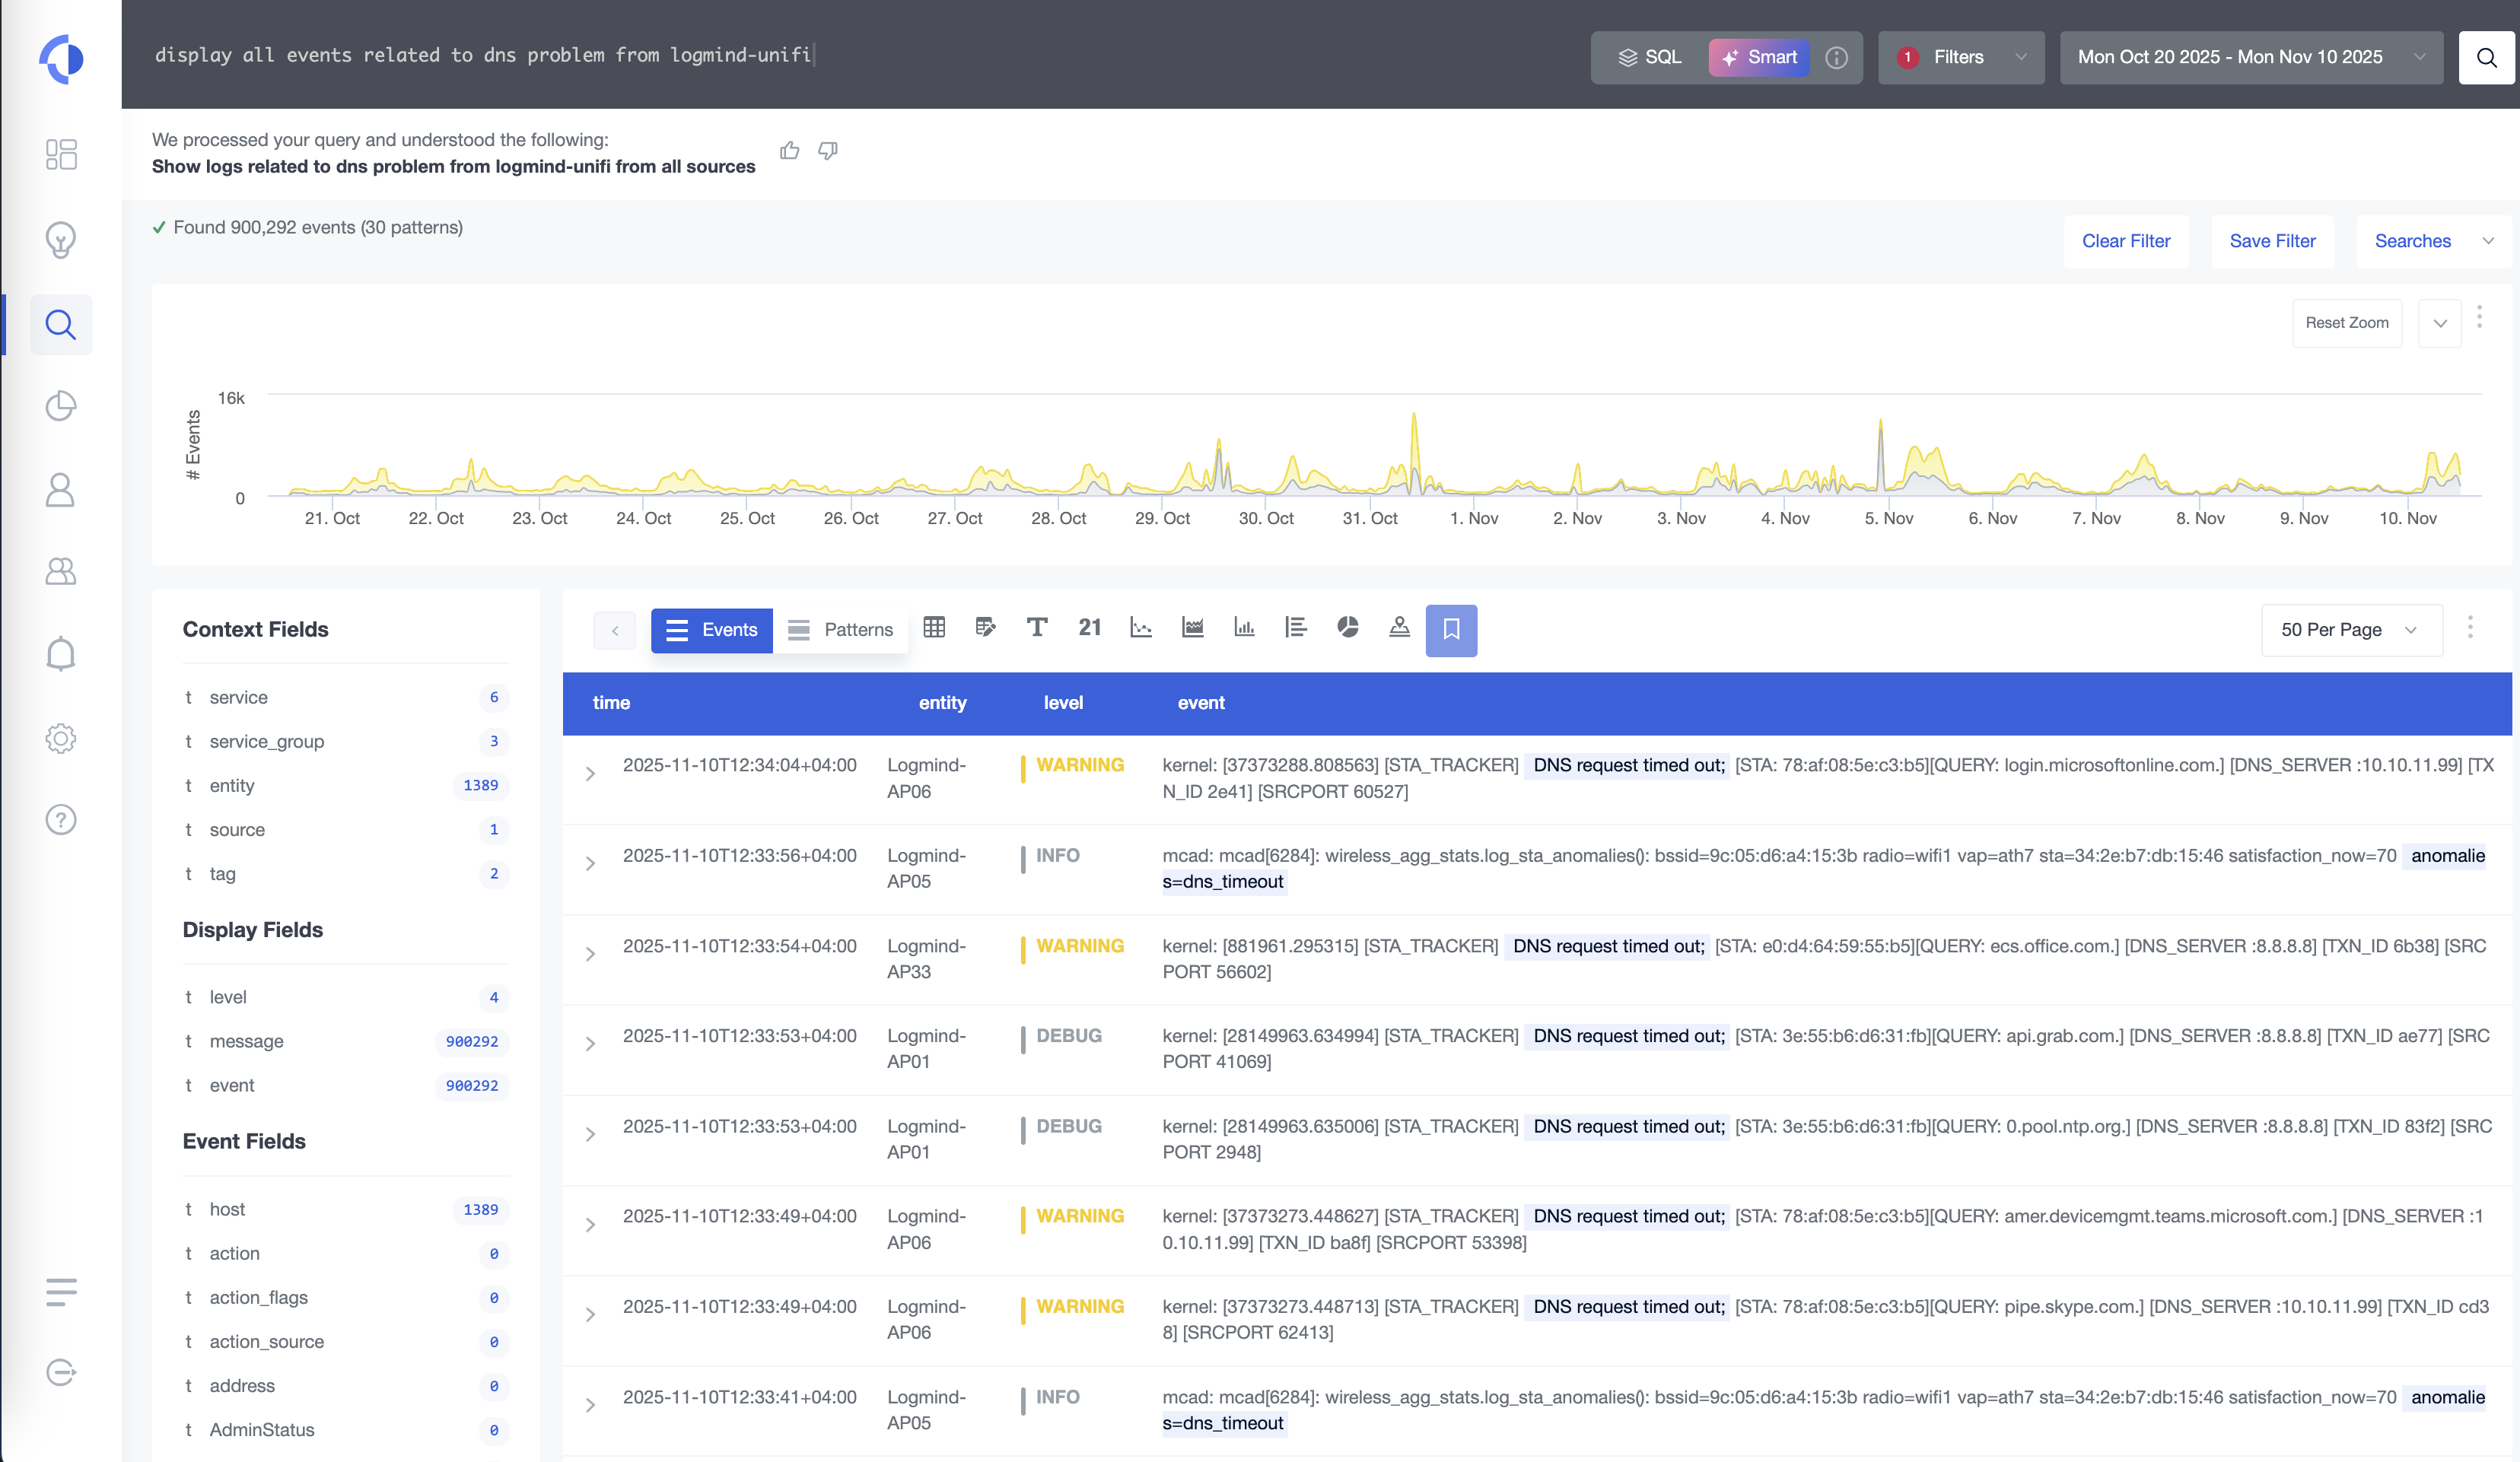Image resolution: width=2520 pixels, height=1462 pixels.
Task: Toggle the bookmark saved view icon
Action: tap(1451, 630)
